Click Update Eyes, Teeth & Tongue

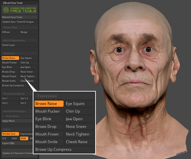tap(20, 22)
